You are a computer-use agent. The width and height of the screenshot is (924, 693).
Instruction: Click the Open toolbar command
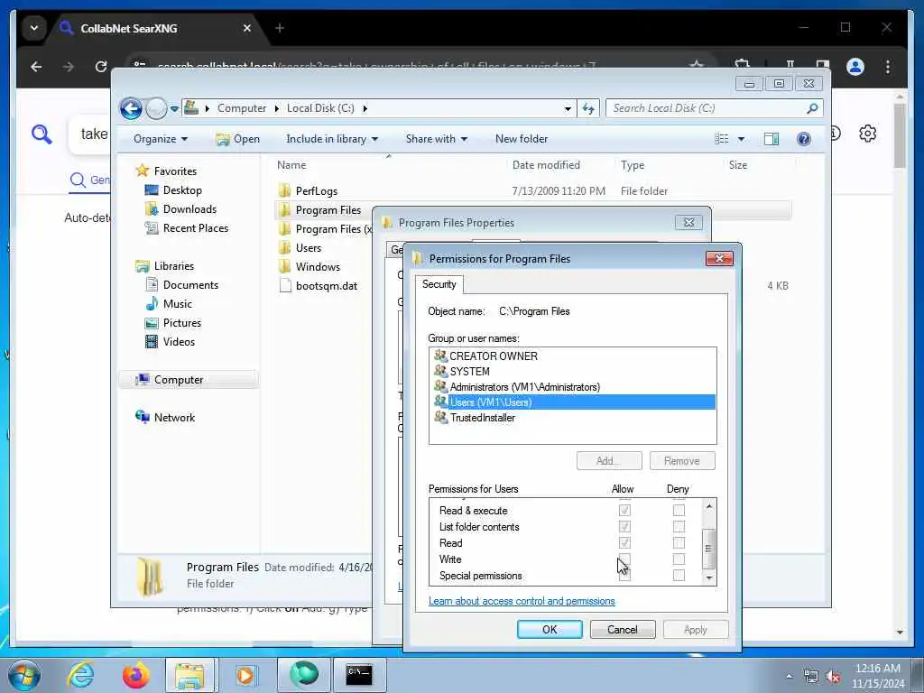click(x=238, y=139)
